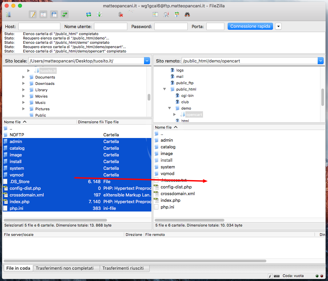Click the folder icon of remote catalog
This screenshot has height=281, width=328.
156,147
